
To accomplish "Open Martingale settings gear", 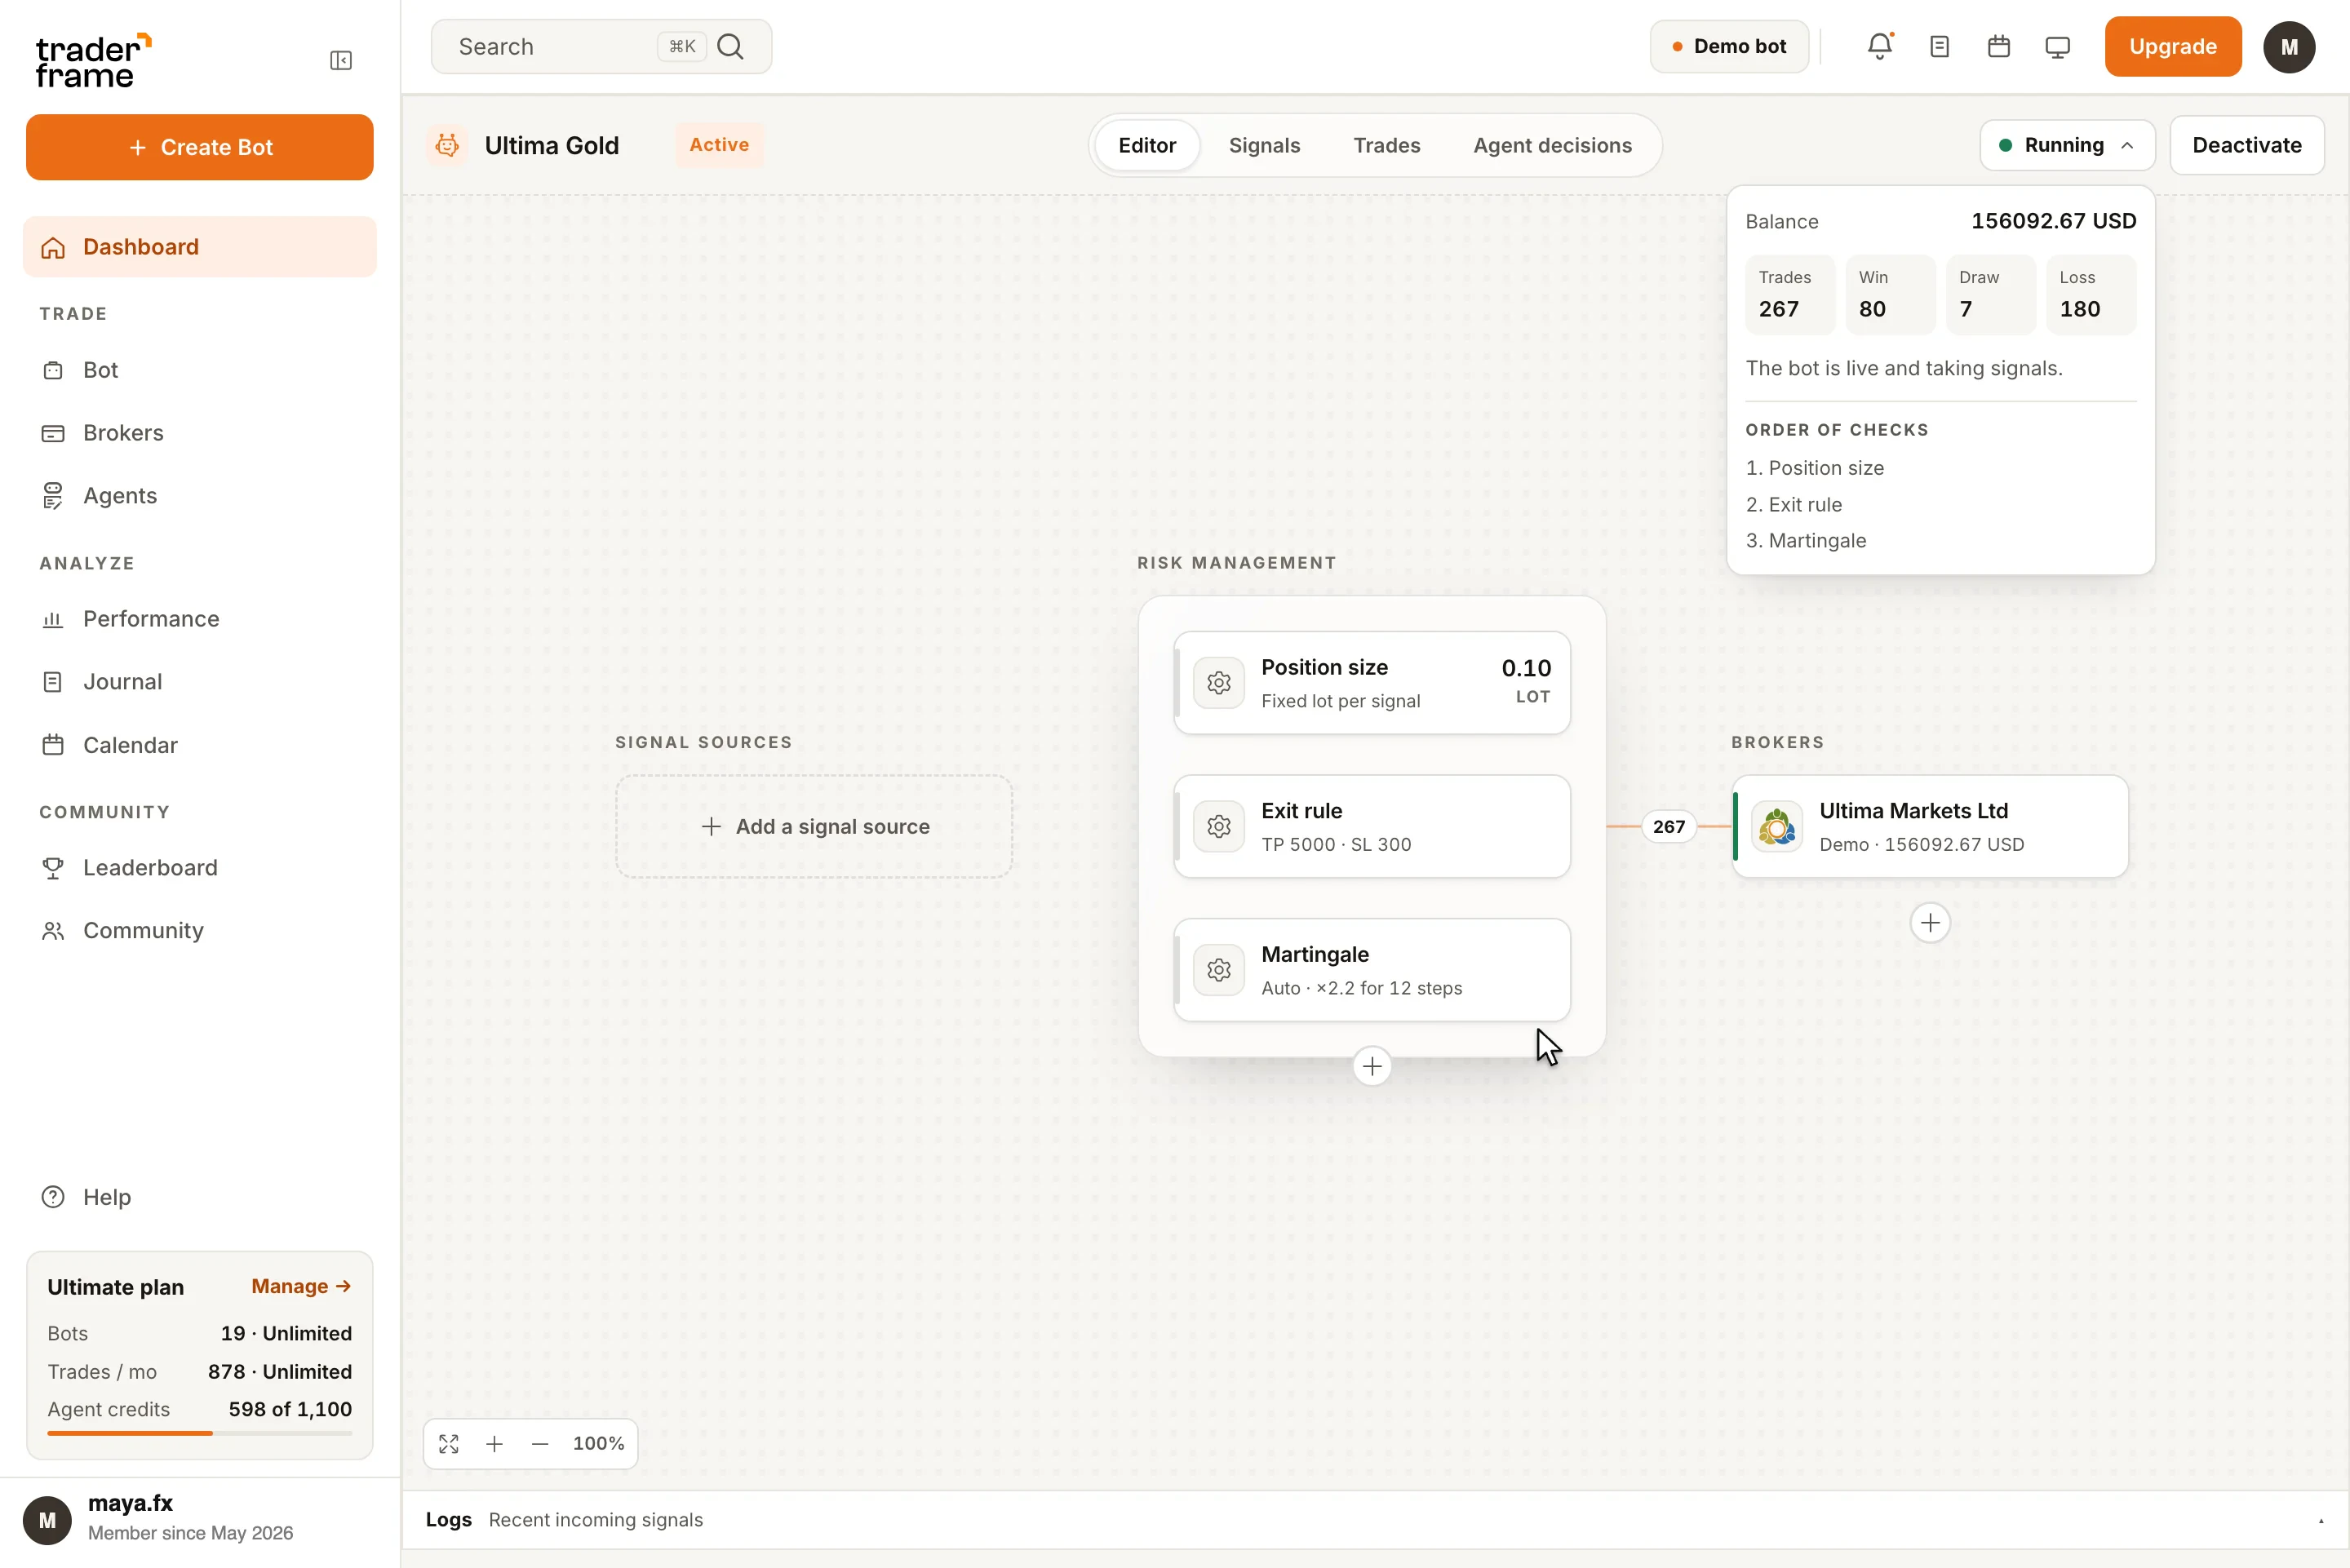I will [x=1219, y=970].
